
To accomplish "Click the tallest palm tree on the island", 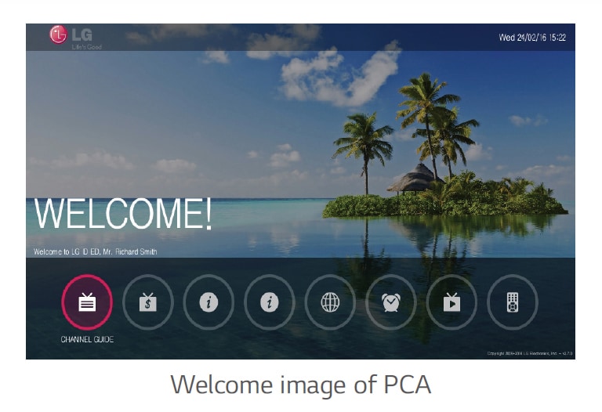I will point(428,123).
